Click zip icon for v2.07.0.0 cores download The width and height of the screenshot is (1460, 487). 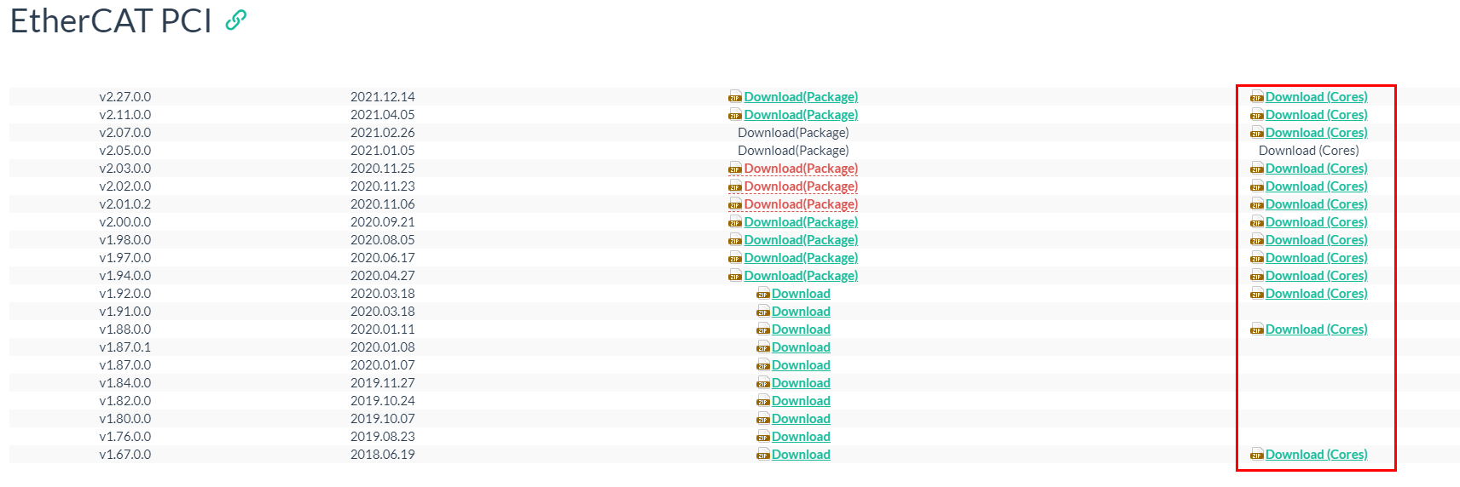(x=1256, y=134)
